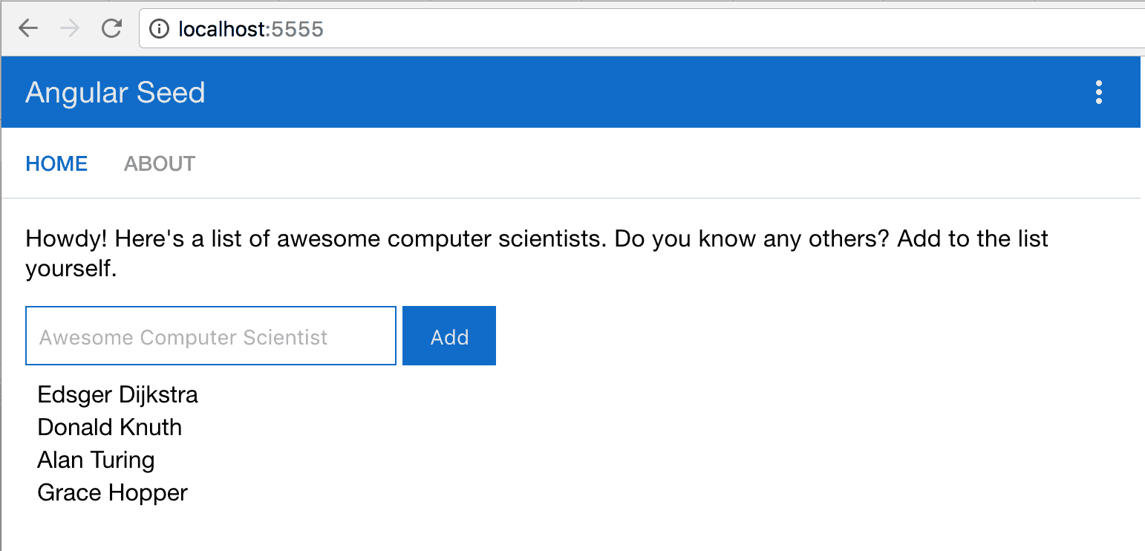Switch to the HOME tab
This screenshot has height=551, width=1145.
coord(56,163)
